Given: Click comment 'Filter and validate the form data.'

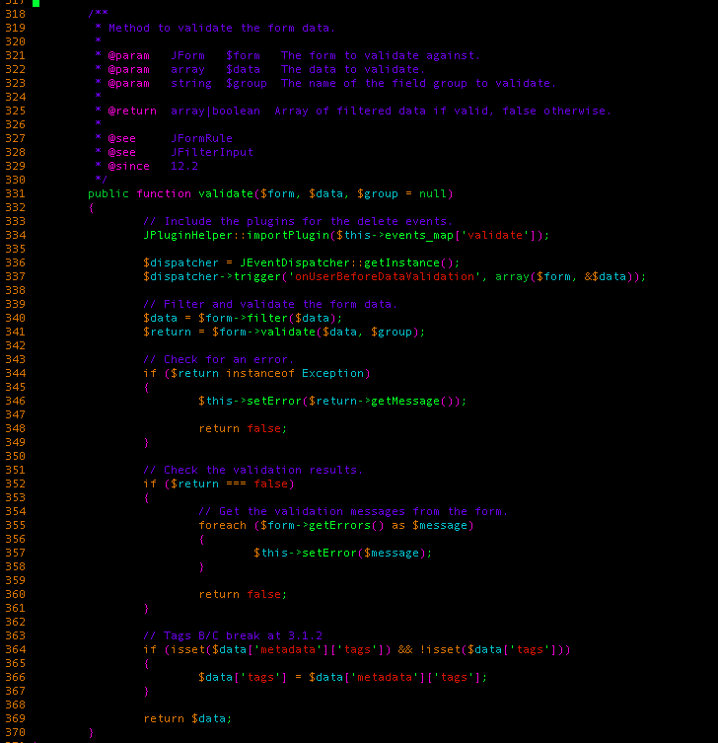Looking at the screenshot, I should click(x=270, y=304).
